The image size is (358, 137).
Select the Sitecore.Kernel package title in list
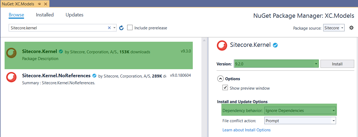pyautogui.click(x=39, y=51)
